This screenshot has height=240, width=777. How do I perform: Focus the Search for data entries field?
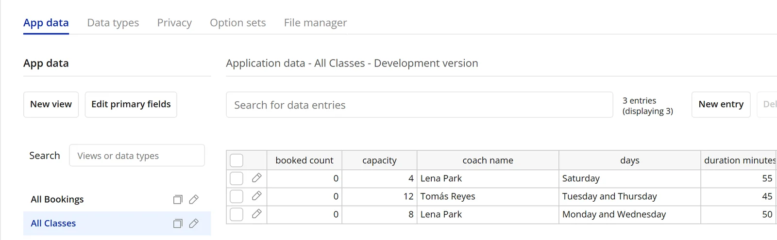click(x=420, y=105)
